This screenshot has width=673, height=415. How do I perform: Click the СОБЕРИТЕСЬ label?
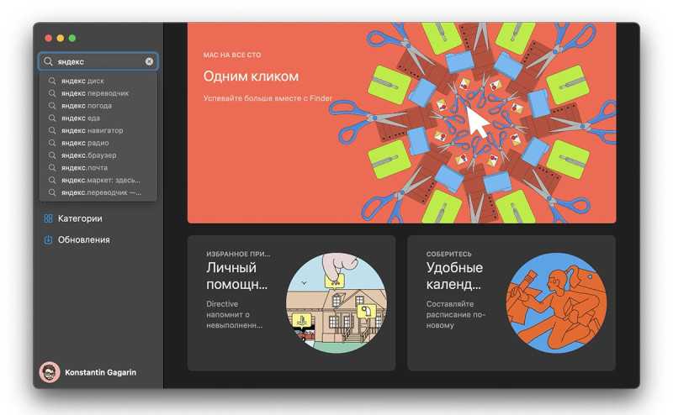(449, 254)
